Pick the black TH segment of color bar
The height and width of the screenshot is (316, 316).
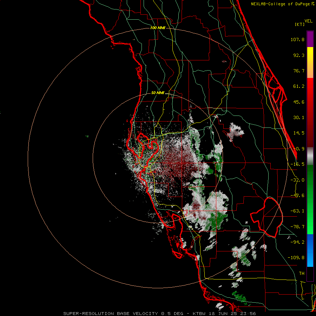(310, 274)
